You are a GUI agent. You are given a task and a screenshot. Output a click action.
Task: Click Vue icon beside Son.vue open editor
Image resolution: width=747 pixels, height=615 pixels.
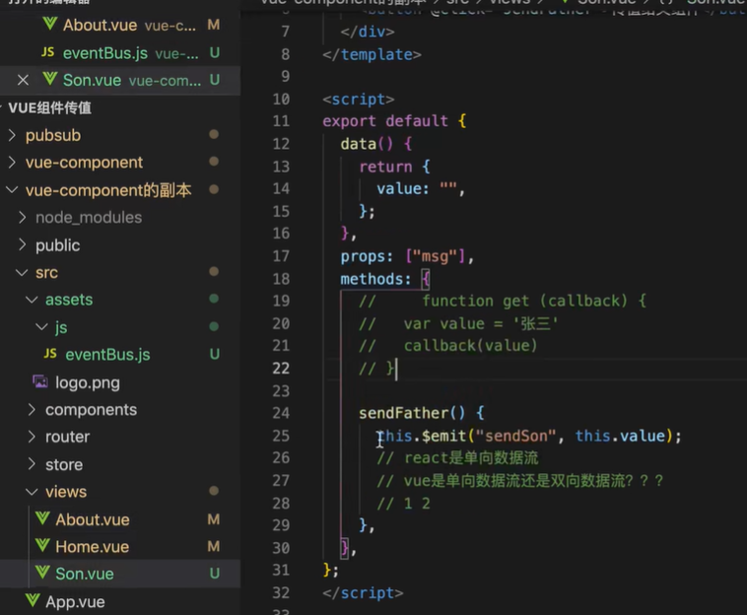click(x=49, y=79)
